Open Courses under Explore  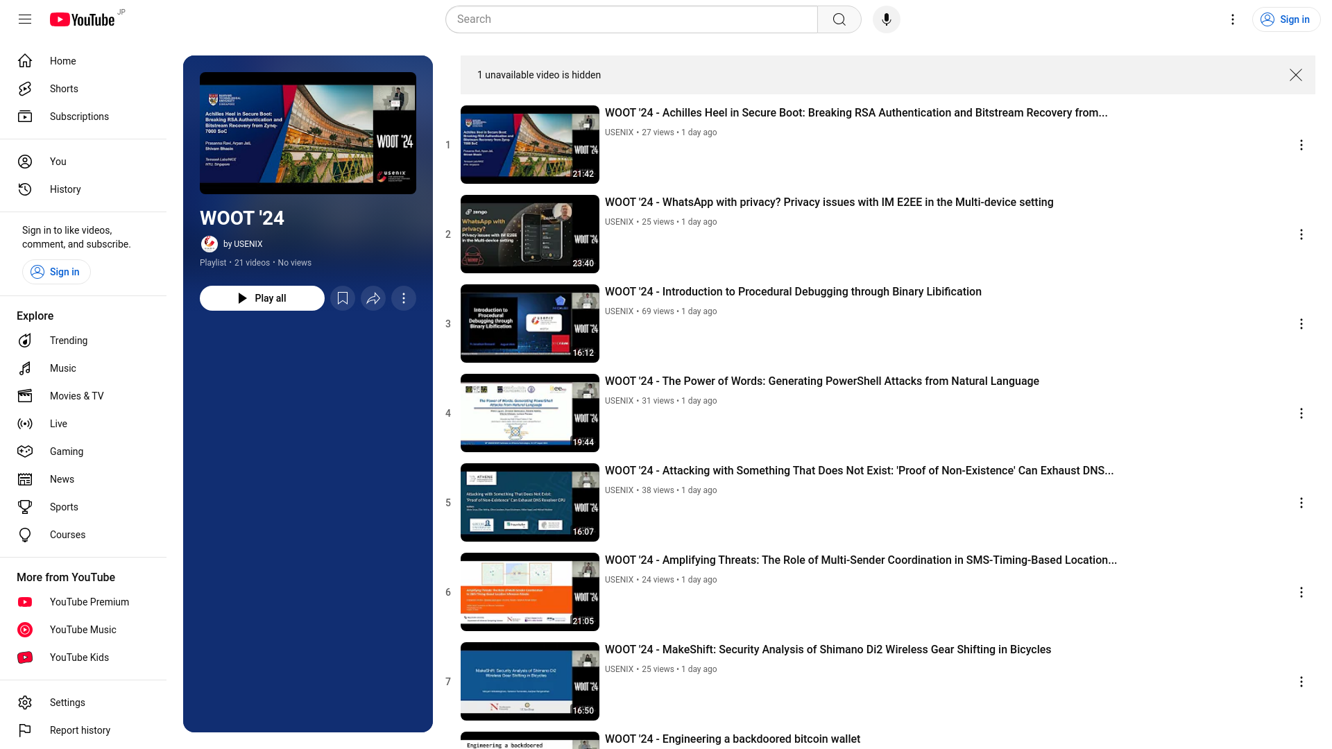pos(83,535)
